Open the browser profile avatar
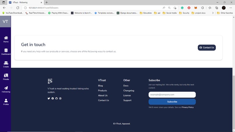Viewport: 235px width, 132px height. [x=224, y=8]
